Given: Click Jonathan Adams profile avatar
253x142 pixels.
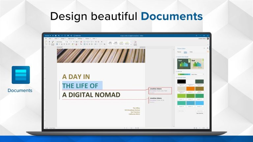Looking at the screenshot, I should coord(208,38).
